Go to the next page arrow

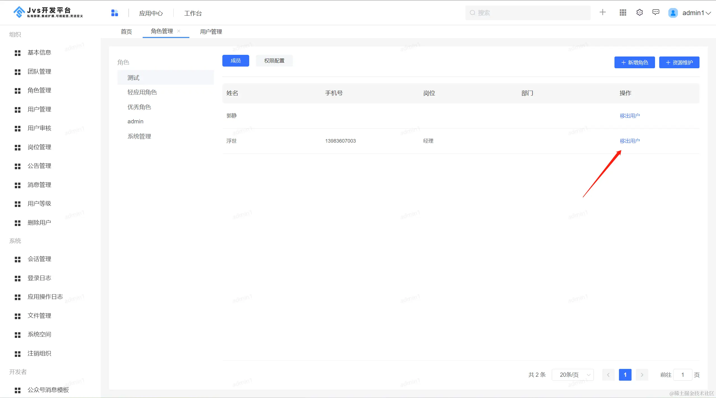[642, 375]
